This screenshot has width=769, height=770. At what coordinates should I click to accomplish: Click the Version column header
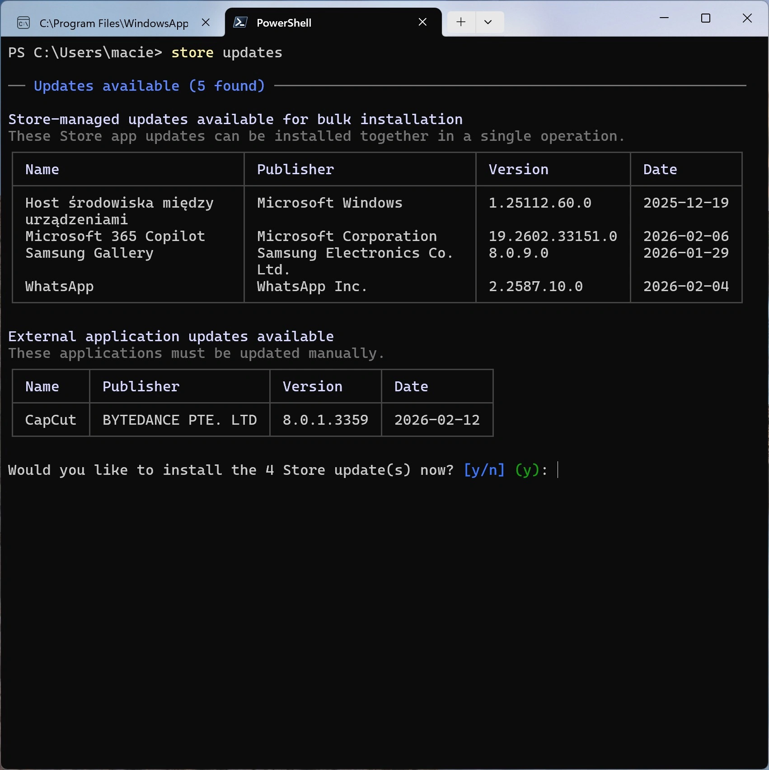pyautogui.click(x=518, y=169)
